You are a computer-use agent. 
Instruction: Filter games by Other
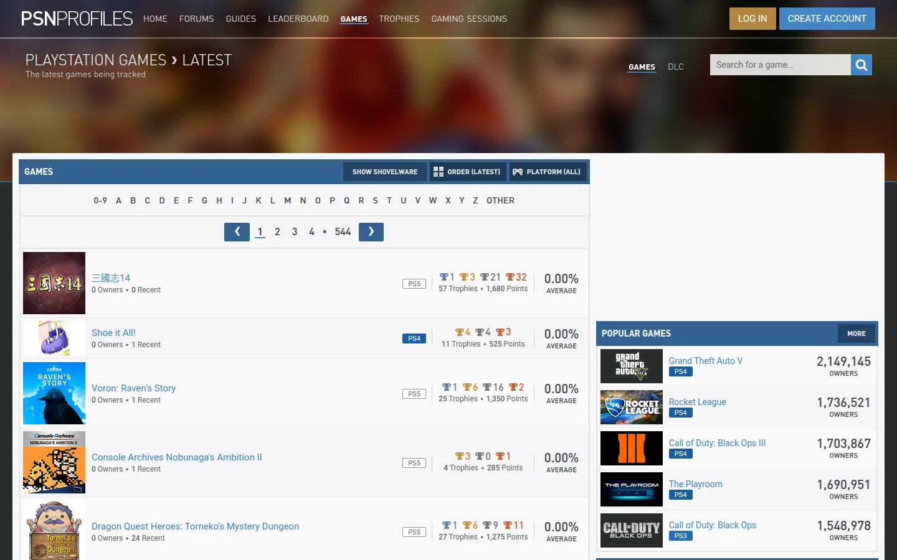coord(500,200)
